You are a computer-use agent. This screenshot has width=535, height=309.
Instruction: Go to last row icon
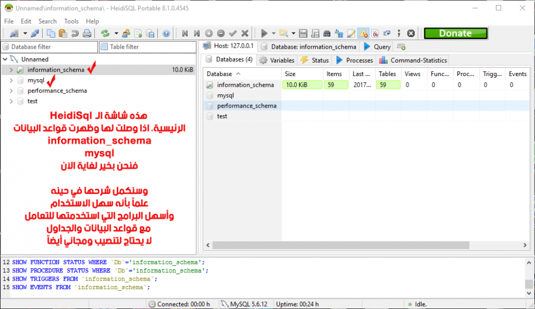(x=197, y=33)
